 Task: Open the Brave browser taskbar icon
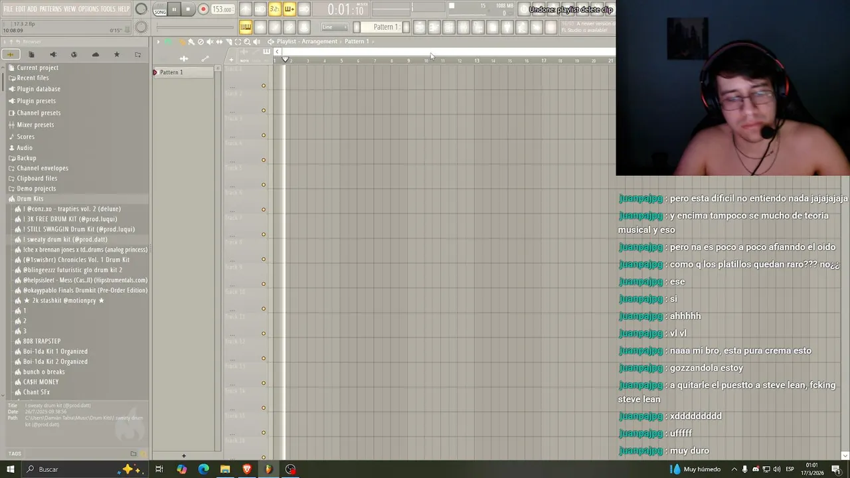[x=247, y=469]
